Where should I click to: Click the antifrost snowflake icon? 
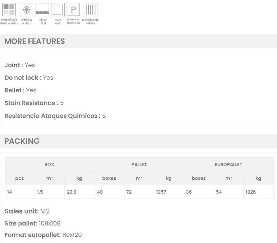pyautogui.click(x=26, y=10)
